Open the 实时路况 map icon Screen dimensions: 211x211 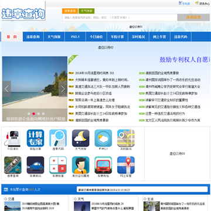coord(126,138)
